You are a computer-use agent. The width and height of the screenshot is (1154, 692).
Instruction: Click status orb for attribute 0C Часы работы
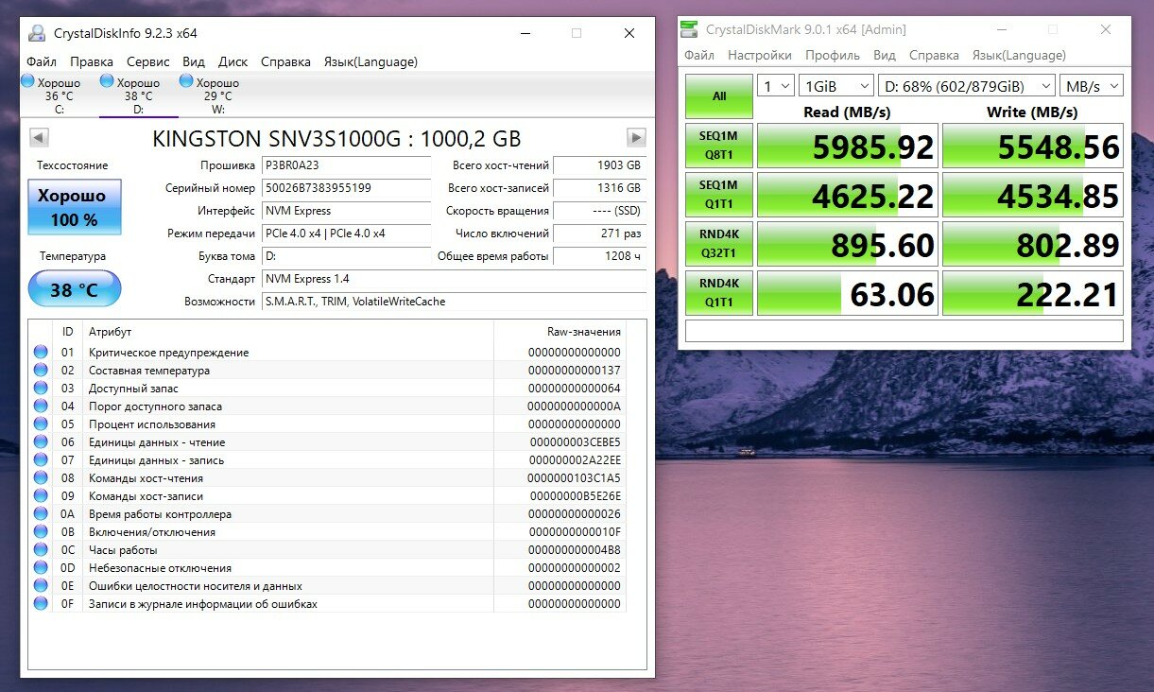click(x=41, y=550)
